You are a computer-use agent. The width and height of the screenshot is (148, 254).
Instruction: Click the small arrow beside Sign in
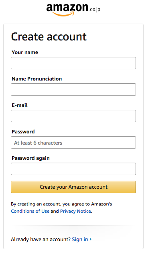[x=91, y=239]
